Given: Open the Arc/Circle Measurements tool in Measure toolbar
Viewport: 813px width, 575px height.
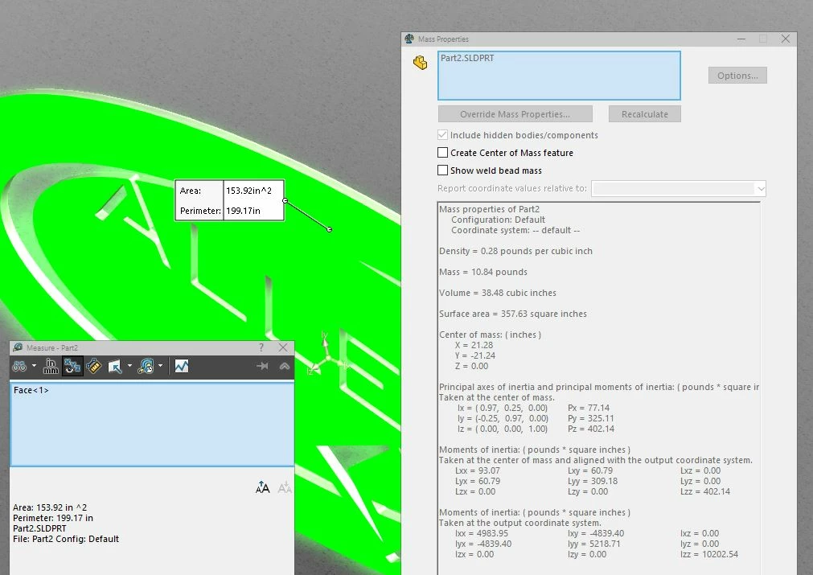Looking at the screenshot, I should (x=19, y=367).
